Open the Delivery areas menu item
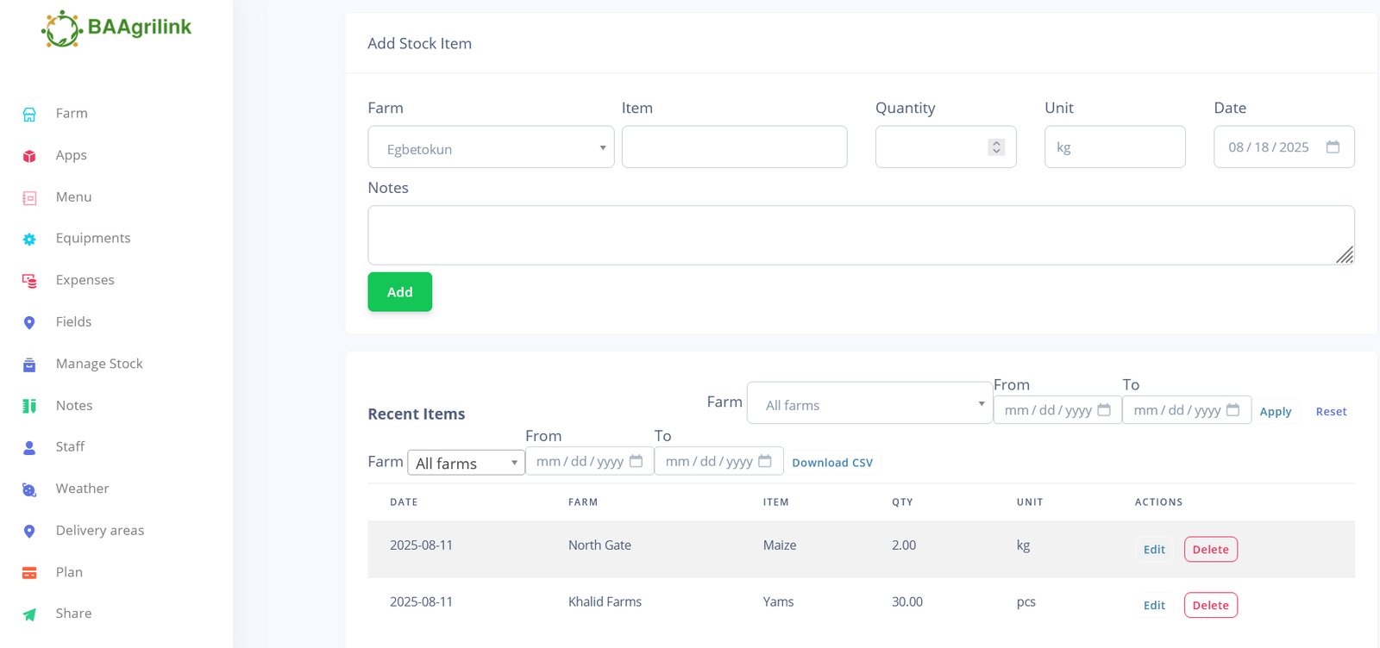Image resolution: width=1380 pixels, height=648 pixels. [99, 531]
